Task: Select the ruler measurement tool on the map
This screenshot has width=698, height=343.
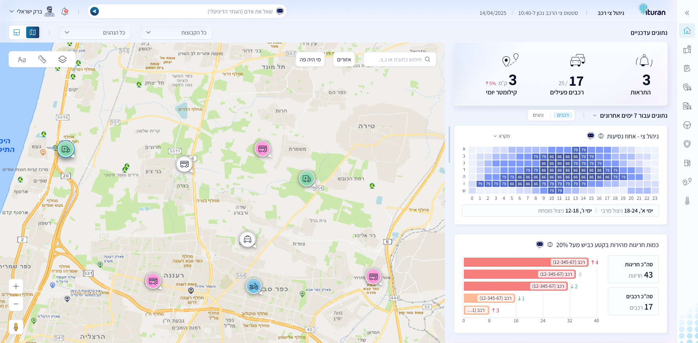Action: 42,59
